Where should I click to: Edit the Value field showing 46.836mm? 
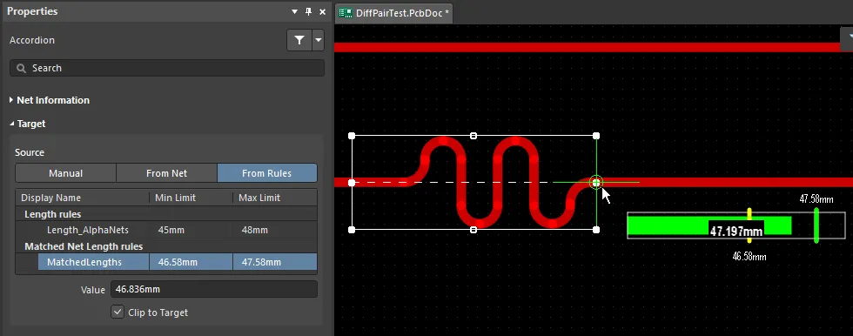(x=214, y=289)
